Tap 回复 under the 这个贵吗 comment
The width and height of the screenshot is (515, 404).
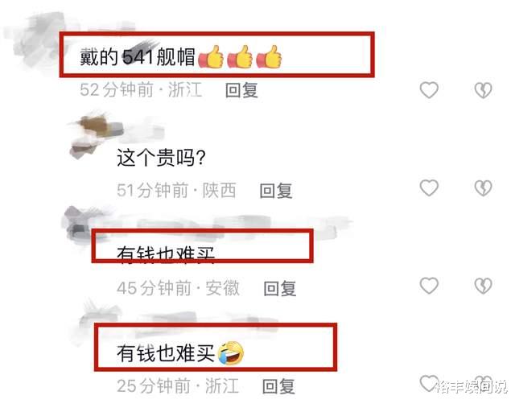pyautogui.click(x=275, y=191)
